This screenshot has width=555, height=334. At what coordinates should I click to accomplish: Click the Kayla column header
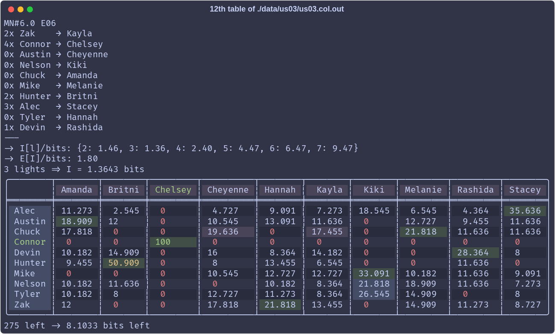tap(327, 190)
